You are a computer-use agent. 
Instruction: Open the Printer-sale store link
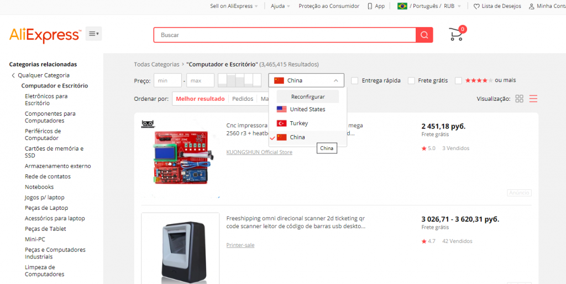click(x=240, y=245)
